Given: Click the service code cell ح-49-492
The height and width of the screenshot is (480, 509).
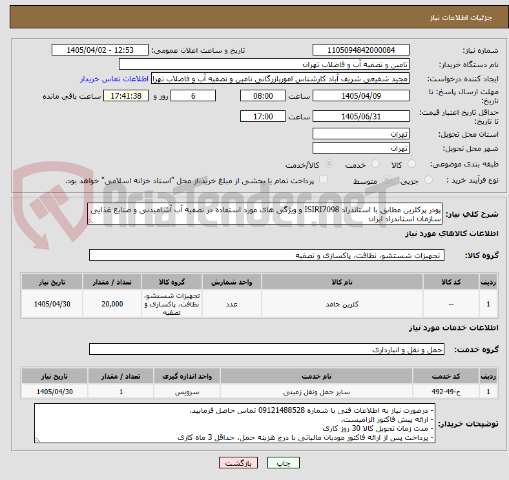Looking at the screenshot, I should coord(446,392).
